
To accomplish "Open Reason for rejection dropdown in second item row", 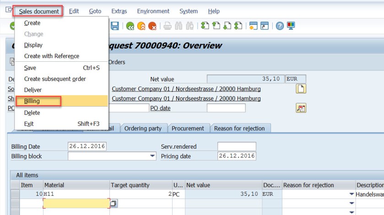I will pos(352,203).
